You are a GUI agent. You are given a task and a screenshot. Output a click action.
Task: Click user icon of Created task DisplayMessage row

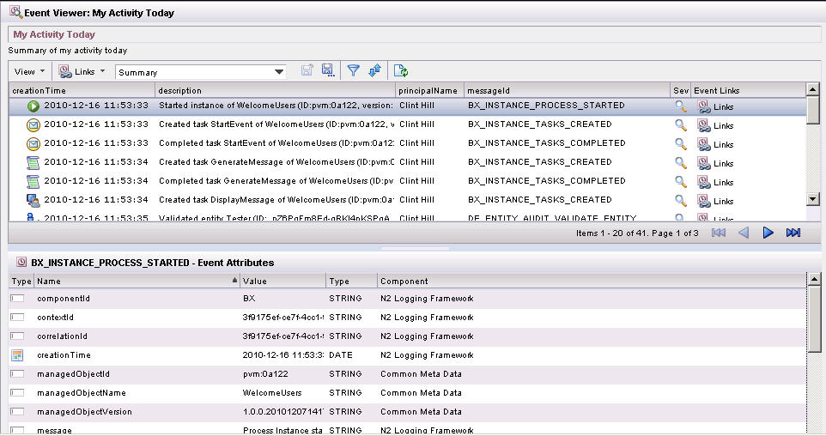click(33, 201)
